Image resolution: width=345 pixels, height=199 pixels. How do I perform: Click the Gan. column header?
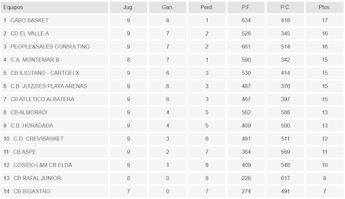(168, 7)
